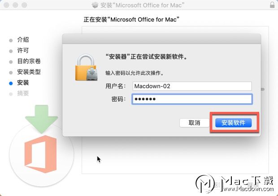Click the 安装软件 button
This screenshot has width=278, height=196.
click(x=233, y=123)
